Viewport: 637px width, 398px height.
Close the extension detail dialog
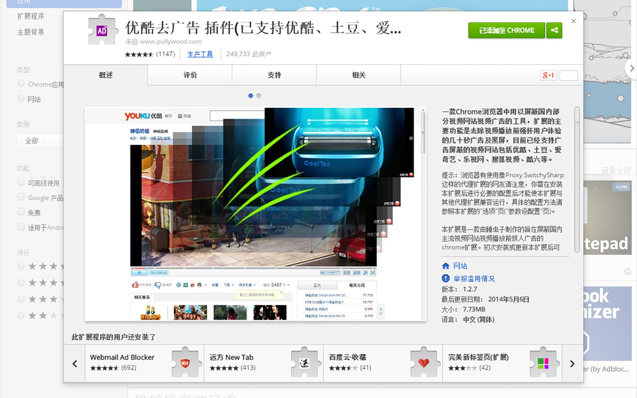coord(573,21)
